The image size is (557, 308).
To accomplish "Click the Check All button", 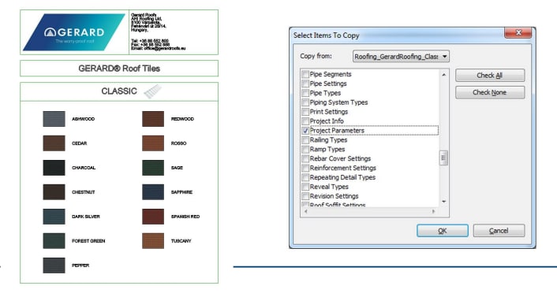I will [x=490, y=75].
